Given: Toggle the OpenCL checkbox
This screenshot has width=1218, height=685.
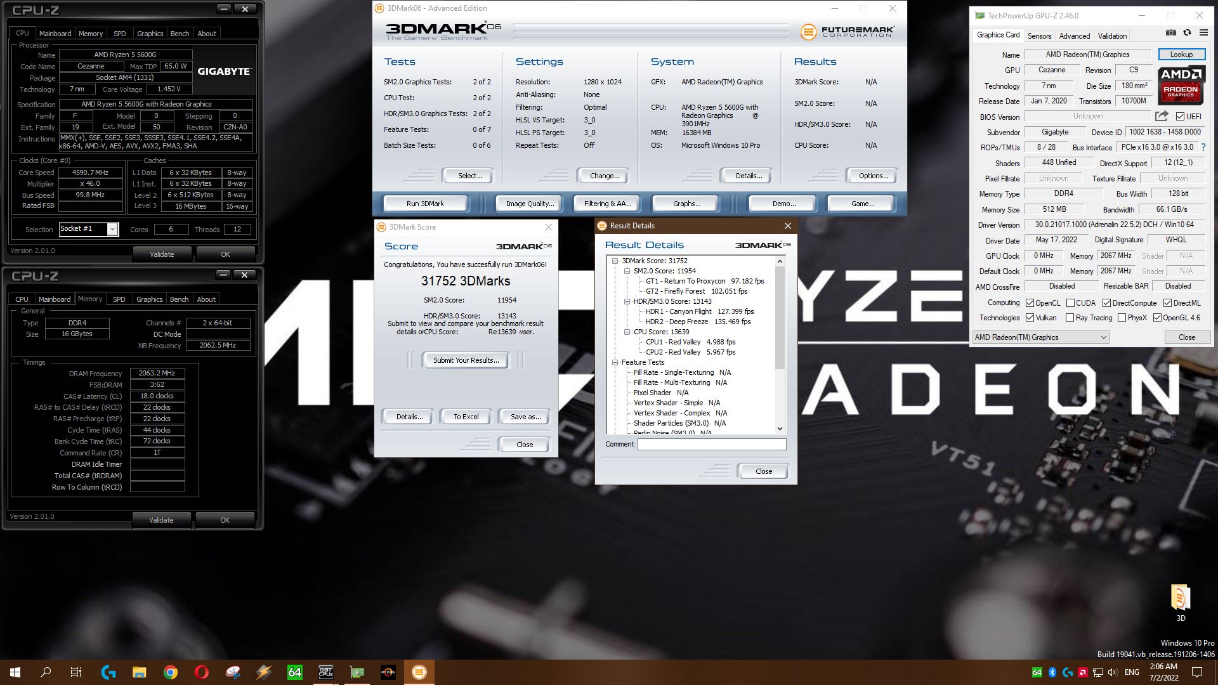Looking at the screenshot, I should [1030, 303].
